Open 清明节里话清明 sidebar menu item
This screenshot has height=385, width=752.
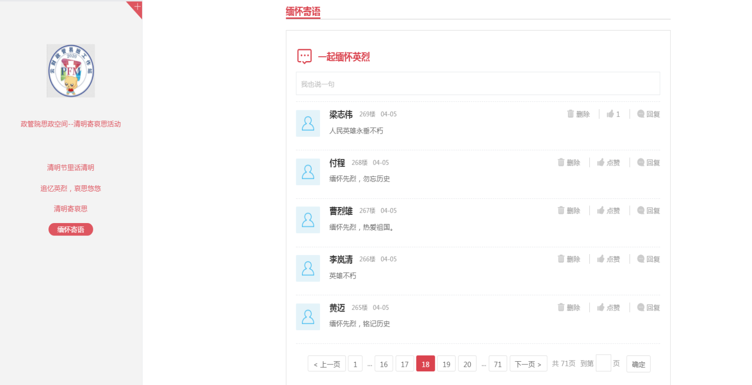[x=70, y=167]
